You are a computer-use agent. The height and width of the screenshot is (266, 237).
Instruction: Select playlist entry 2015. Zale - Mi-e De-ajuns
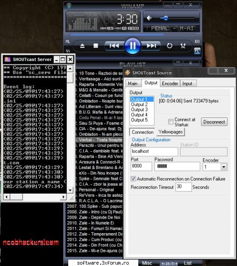click(95, 251)
